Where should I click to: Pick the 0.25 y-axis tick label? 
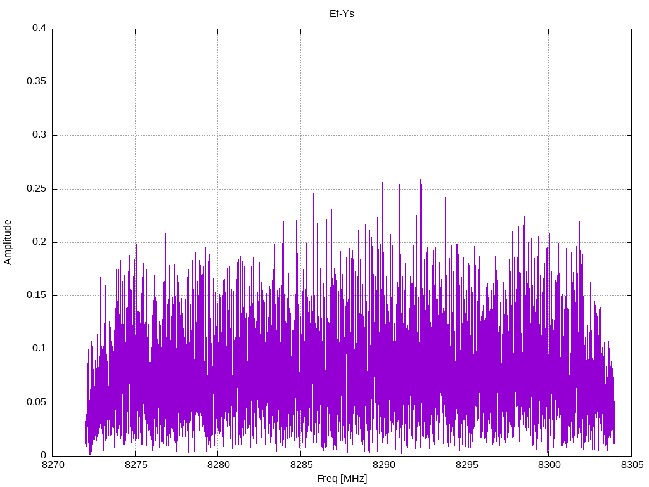[x=37, y=189]
